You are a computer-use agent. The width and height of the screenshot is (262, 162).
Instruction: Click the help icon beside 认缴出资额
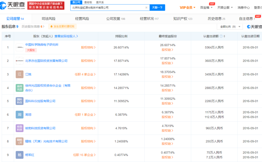pos(221,36)
